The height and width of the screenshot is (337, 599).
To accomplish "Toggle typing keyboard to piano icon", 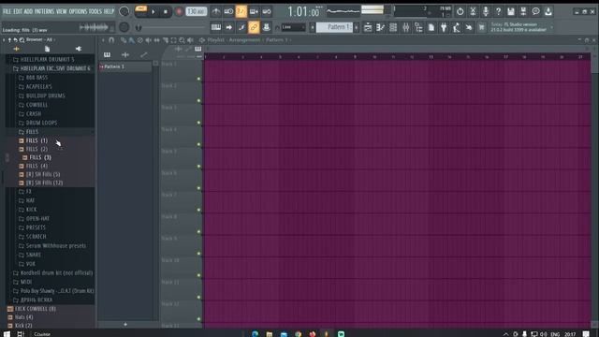I will tap(216, 27).
